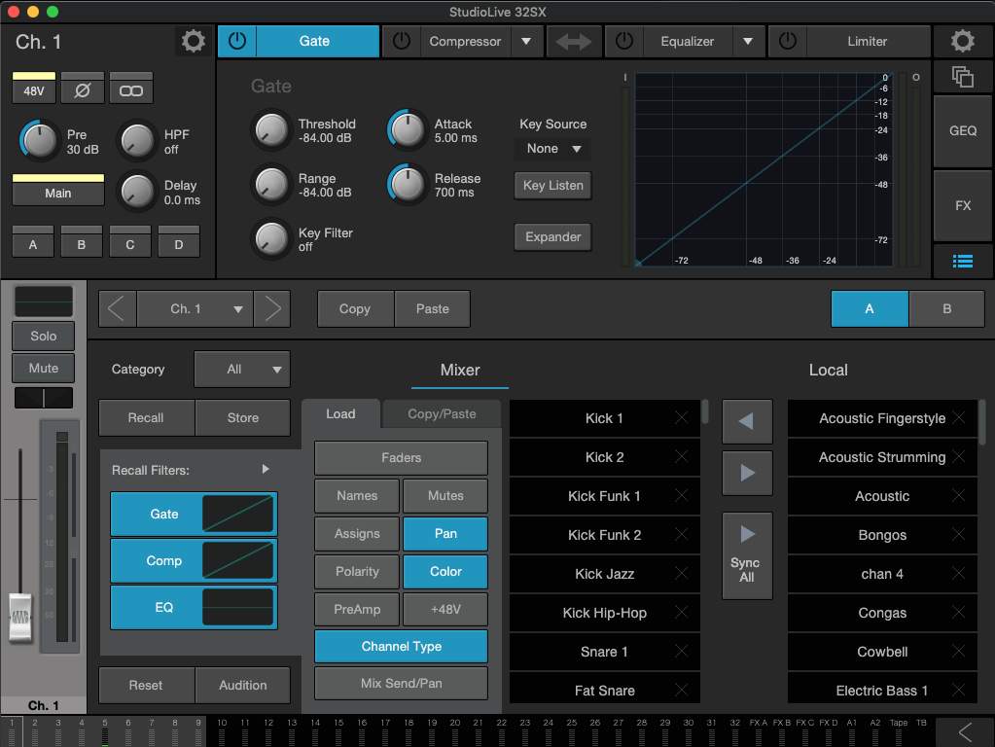Select the Kick Hip-Hop preset
Screen dimensions: 995x747
[x=604, y=613]
